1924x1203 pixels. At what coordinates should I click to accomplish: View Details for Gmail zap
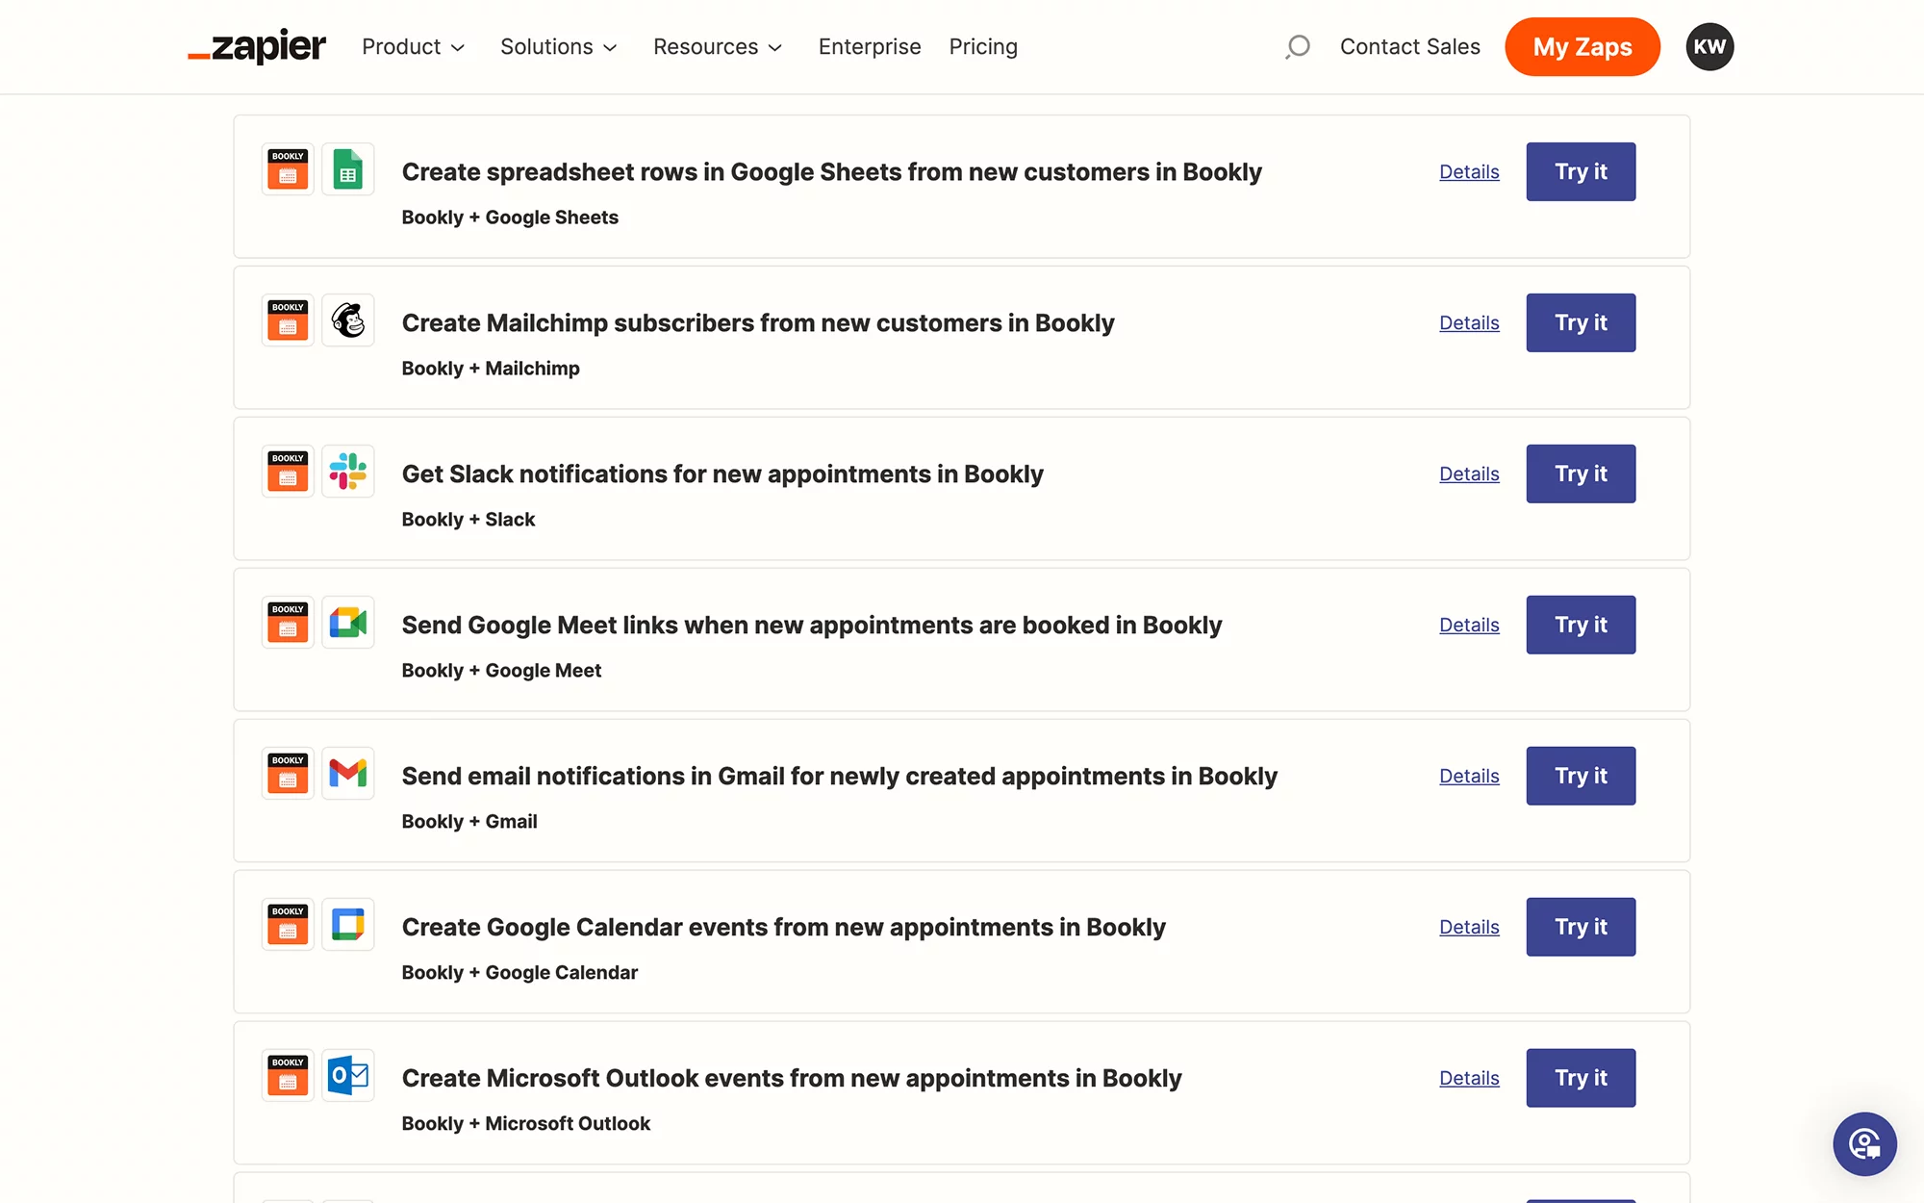pos(1469,776)
